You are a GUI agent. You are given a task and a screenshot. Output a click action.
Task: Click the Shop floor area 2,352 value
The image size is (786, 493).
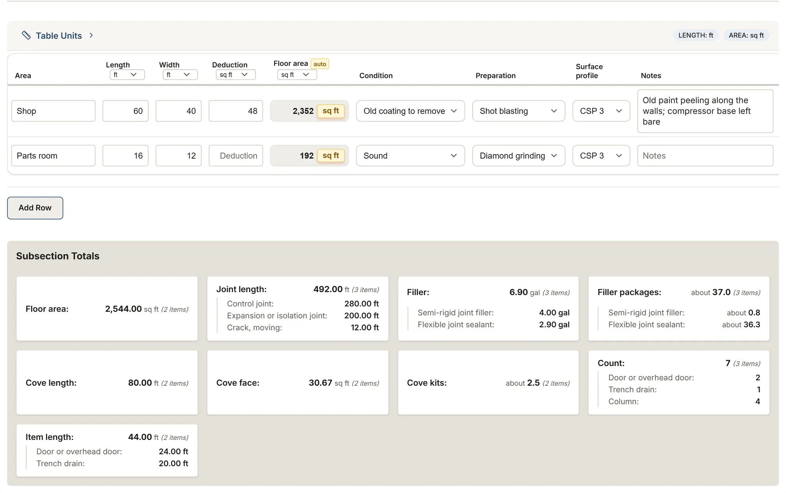[303, 111]
